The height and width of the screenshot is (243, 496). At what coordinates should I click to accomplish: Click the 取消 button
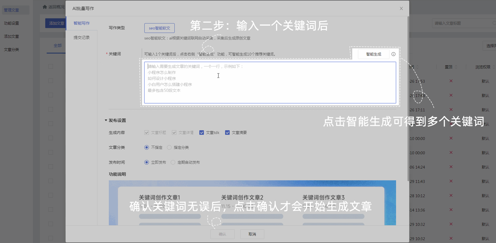(252, 234)
